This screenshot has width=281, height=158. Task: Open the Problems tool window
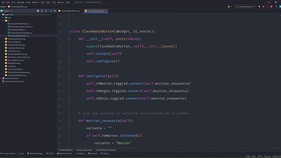[80, 154]
